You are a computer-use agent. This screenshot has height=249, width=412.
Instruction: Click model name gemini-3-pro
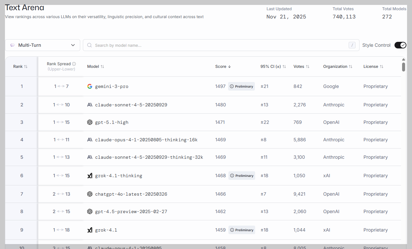tap(112, 86)
